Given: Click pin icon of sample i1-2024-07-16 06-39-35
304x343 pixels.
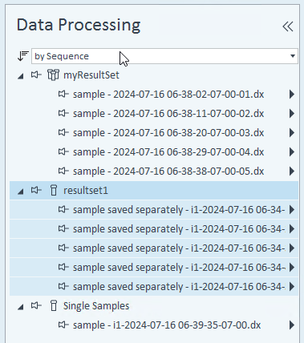Looking at the screenshot, I should click(x=63, y=325).
